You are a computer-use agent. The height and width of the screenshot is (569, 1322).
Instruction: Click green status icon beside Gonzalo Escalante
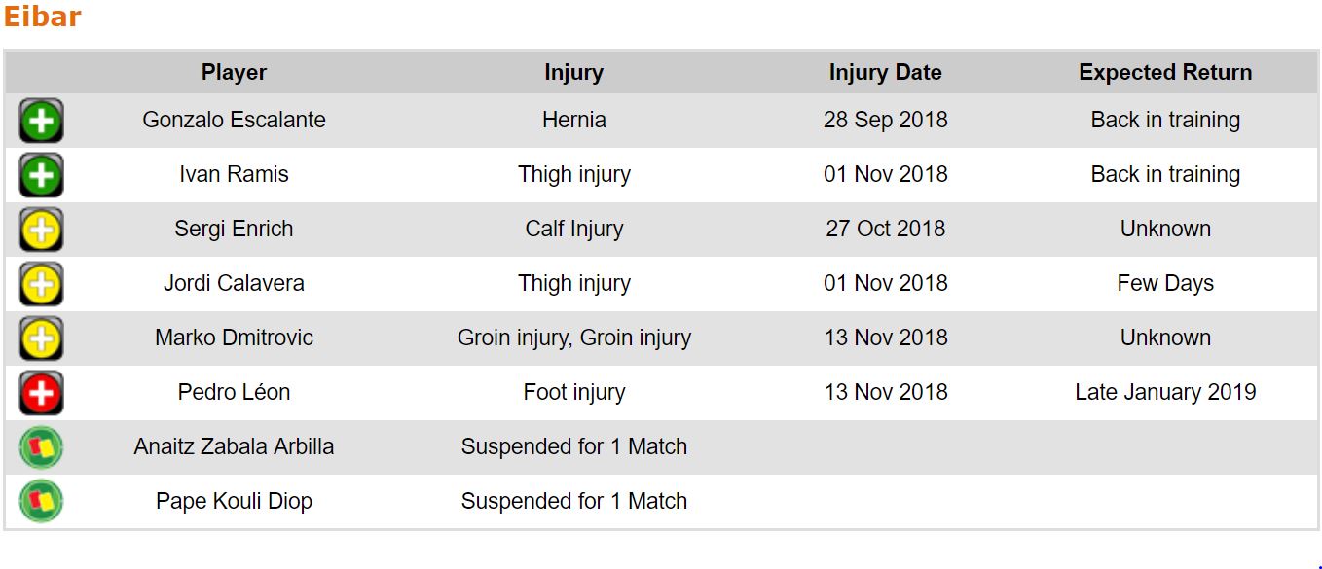(x=41, y=121)
